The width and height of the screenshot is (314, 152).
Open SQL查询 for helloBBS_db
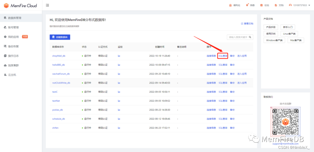coord(223,65)
